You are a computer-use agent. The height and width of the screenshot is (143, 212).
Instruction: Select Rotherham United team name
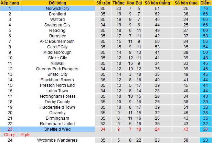pos(57,123)
